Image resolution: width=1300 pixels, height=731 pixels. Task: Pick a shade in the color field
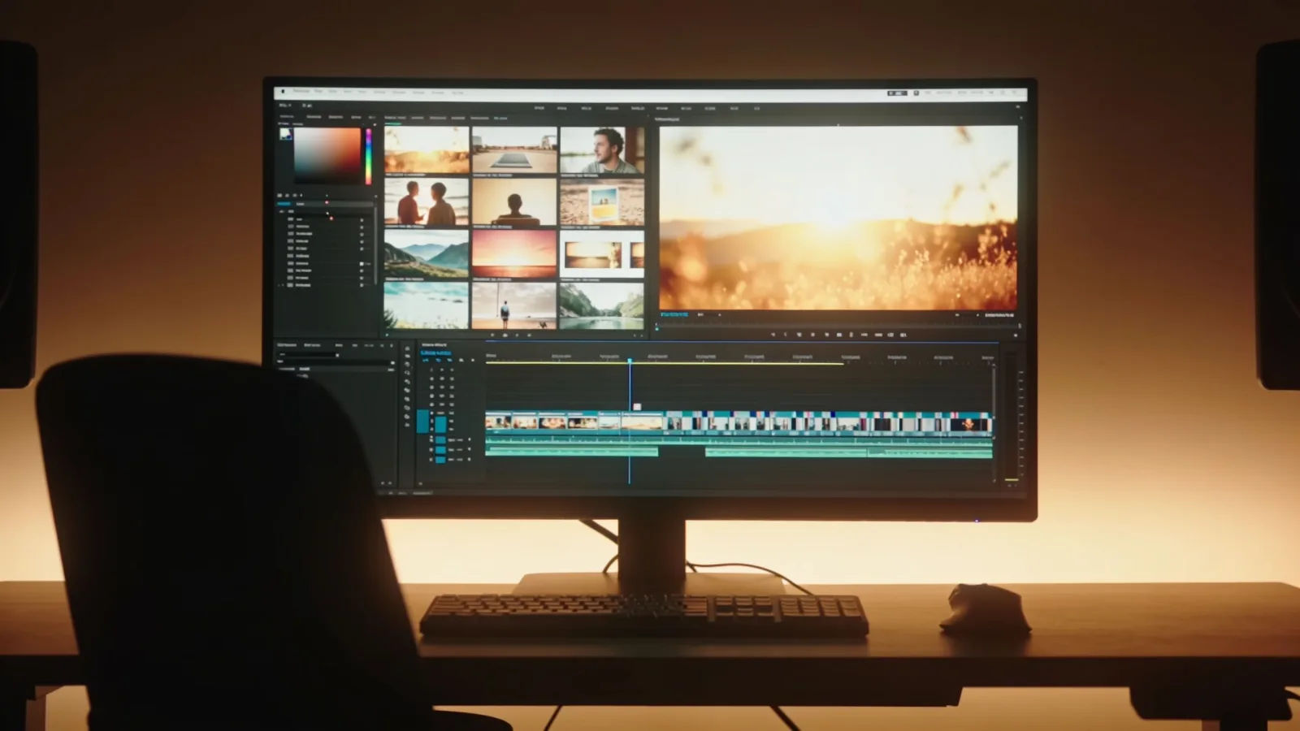tap(327, 155)
